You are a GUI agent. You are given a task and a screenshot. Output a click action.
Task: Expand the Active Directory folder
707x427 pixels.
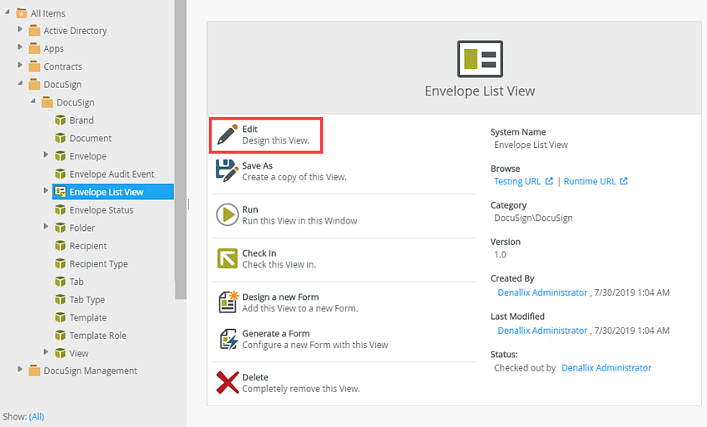coord(21,30)
